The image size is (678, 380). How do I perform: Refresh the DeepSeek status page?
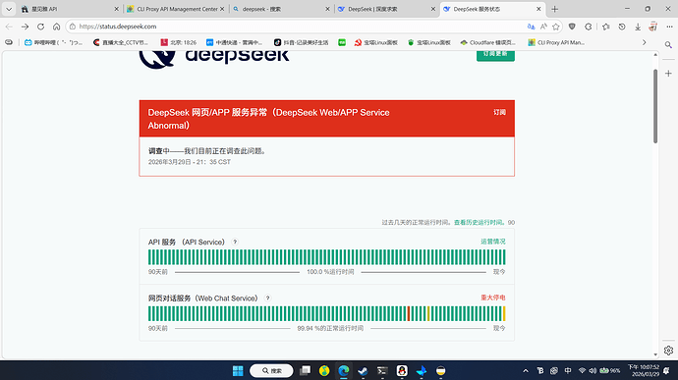40,27
